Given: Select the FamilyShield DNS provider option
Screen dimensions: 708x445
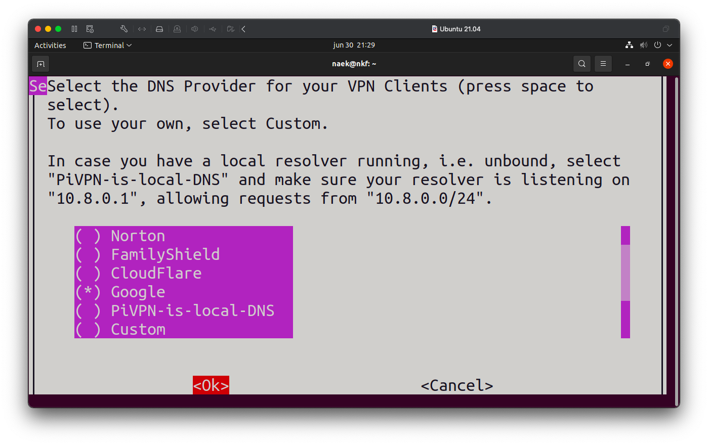Looking at the screenshot, I should click(x=184, y=254).
